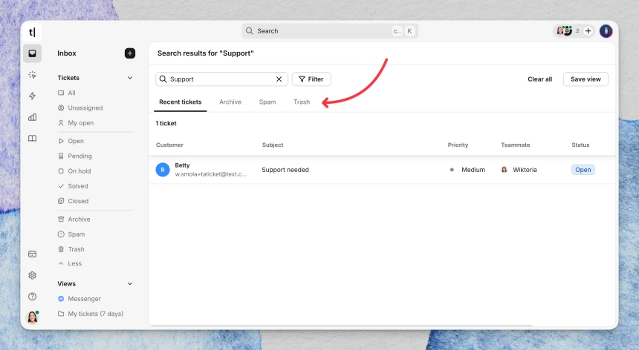Click the Open status badge
Viewport: 639px width, 350px height.
tap(583, 170)
